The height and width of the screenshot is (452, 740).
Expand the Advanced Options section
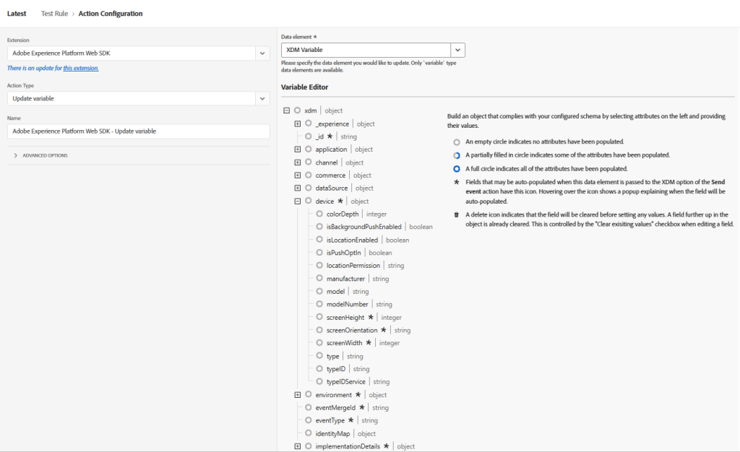(40, 155)
